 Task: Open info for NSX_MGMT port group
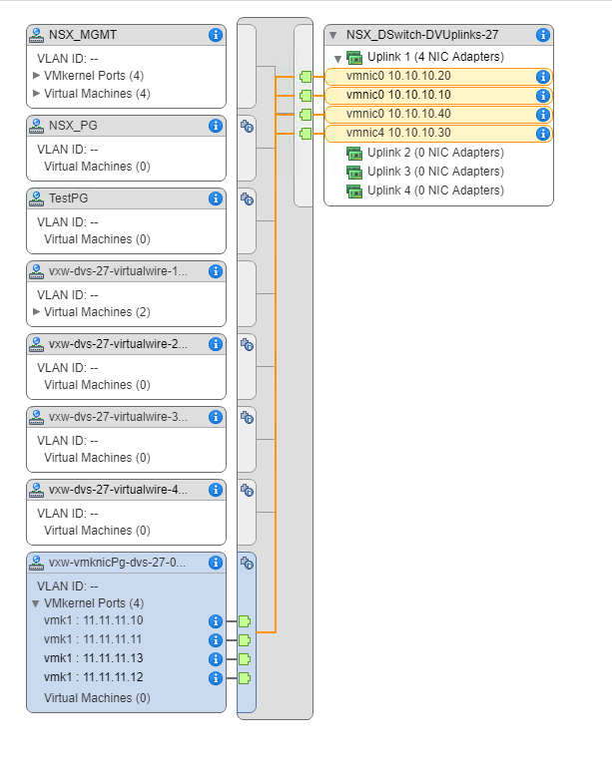point(216,35)
